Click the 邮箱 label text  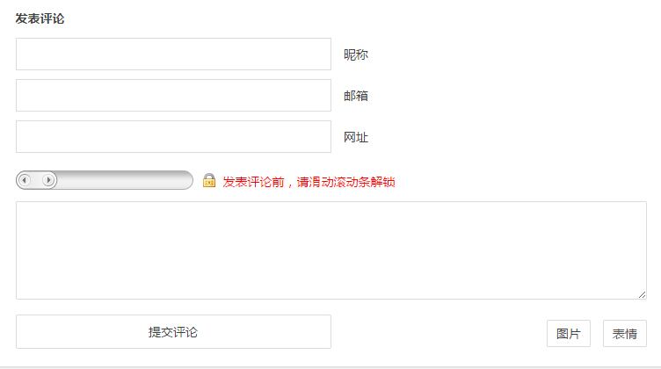356,96
